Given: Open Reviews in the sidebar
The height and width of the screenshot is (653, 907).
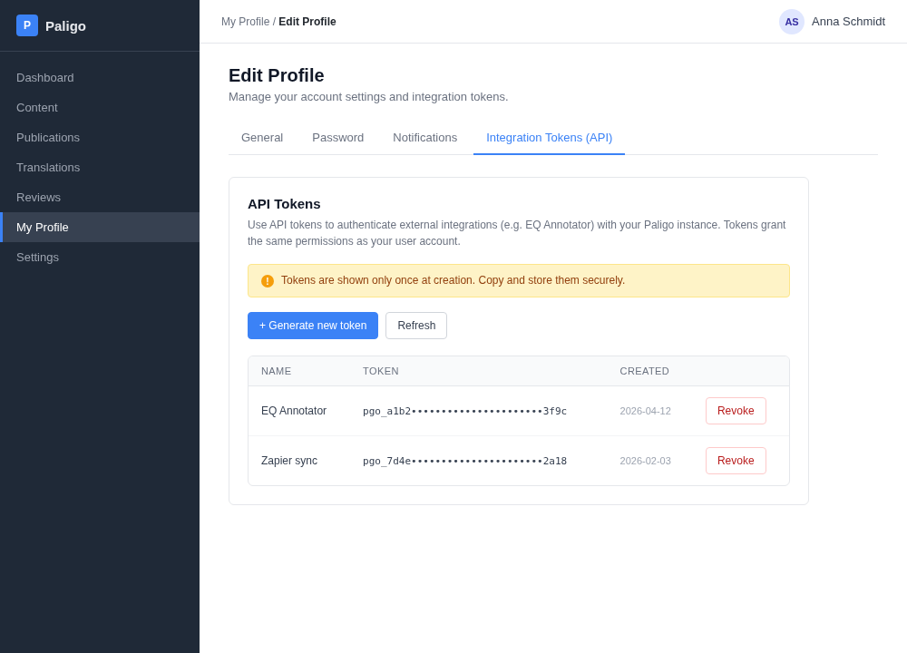Looking at the screenshot, I should click(100, 198).
